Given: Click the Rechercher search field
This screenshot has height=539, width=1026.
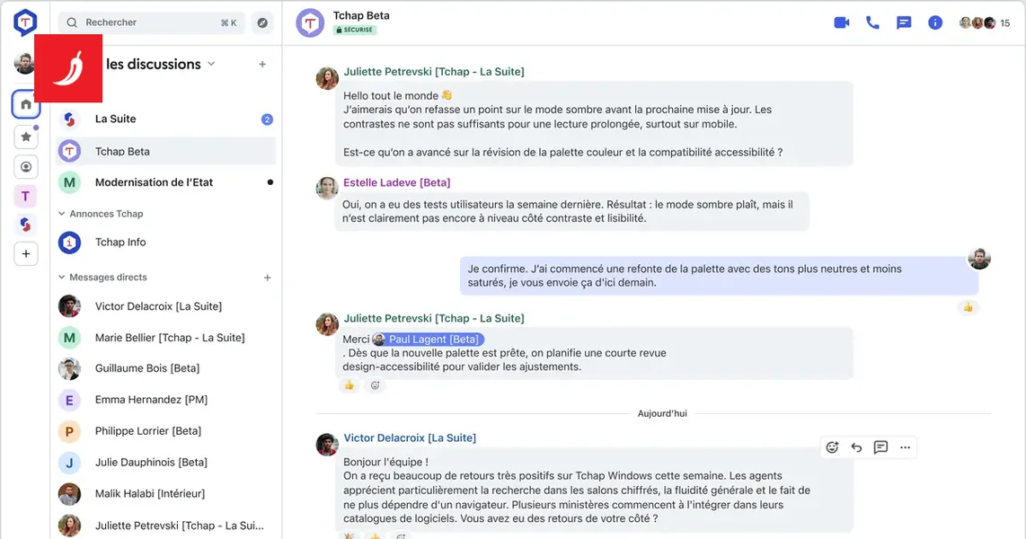Looking at the screenshot, I should click(152, 22).
